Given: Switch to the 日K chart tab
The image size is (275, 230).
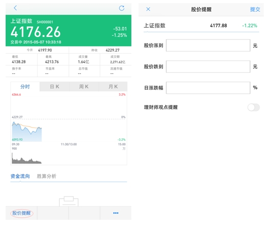Looking at the screenshot, I should coord(55,87).
